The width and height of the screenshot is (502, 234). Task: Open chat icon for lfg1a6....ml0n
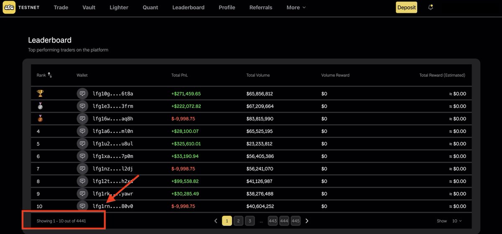click(x=82, y=131)
